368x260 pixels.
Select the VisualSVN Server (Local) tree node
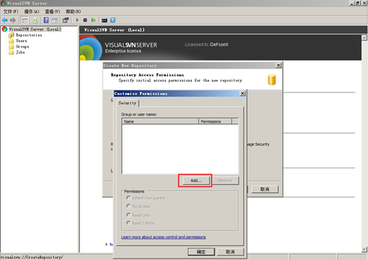pyautogui.click(x=35, y=29)
